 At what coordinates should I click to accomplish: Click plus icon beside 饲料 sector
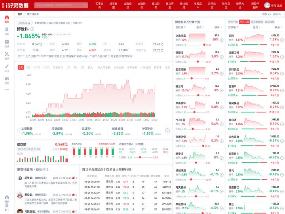pyautogui.click(x=282, y=40)
